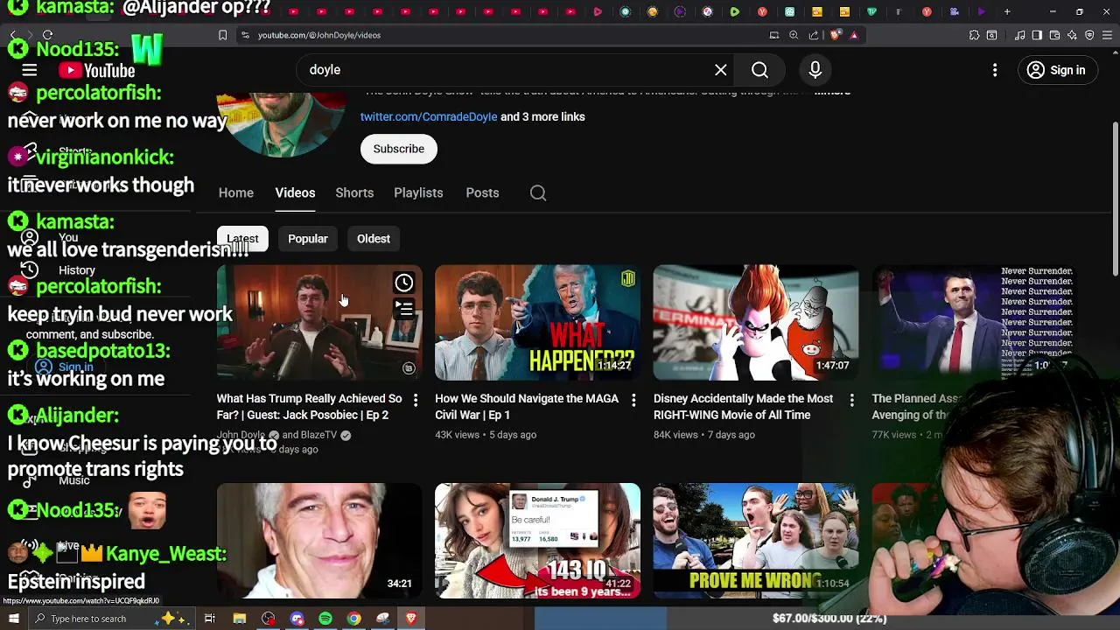Open the Posts tab

pyautogui.click(x=482, y=192)
